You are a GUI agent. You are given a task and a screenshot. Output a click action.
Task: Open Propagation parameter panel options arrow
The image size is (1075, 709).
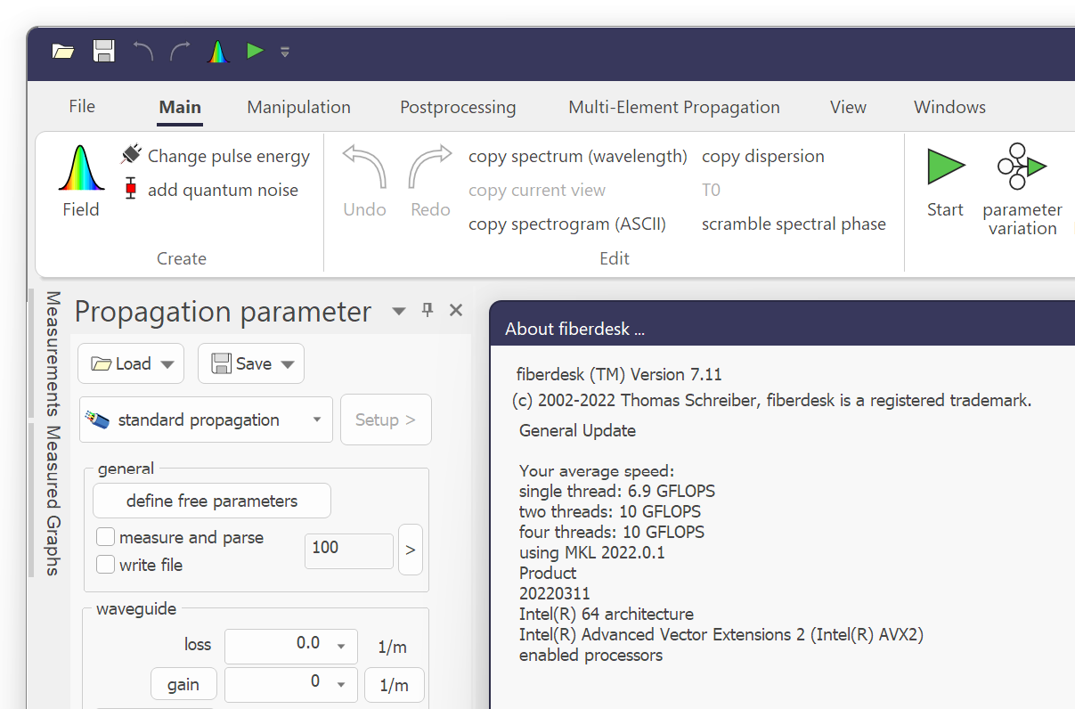click(399, 311)
